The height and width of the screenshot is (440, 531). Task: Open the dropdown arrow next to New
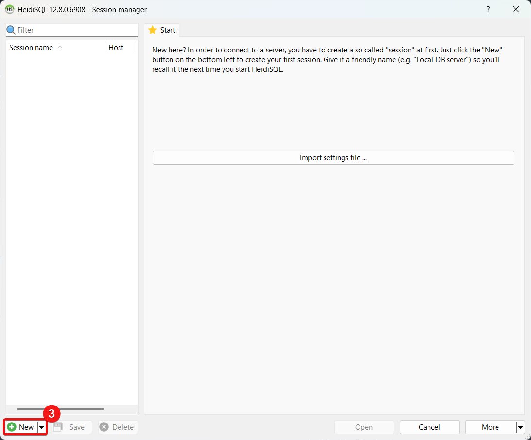coord(41,427)
